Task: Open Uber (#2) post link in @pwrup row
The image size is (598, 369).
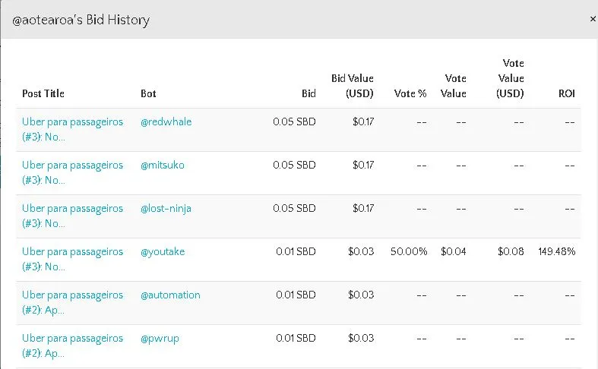Action: click(72, 345)
